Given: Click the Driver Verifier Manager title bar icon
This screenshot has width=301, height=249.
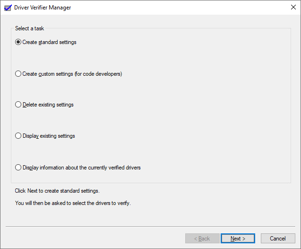Looking at the screenshot, I should click(8, 8).
